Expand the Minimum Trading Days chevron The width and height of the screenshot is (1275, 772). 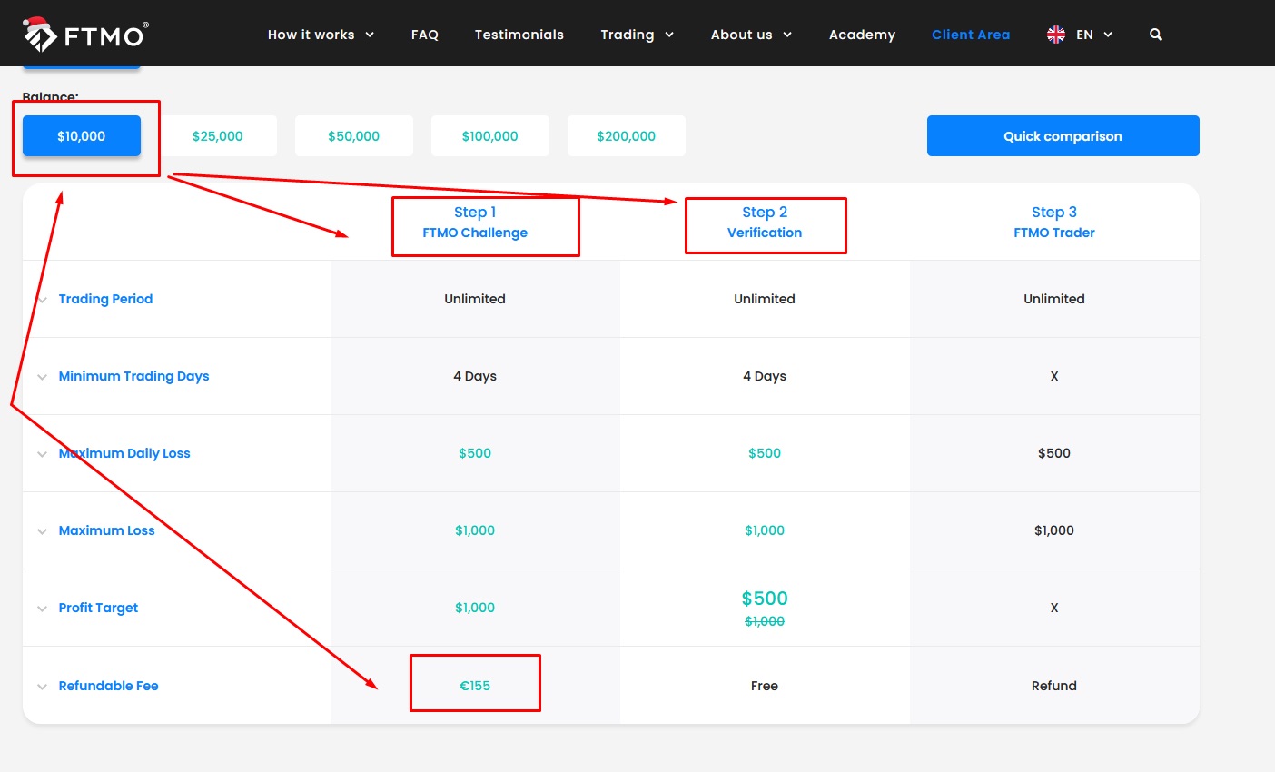click(43, 377)
